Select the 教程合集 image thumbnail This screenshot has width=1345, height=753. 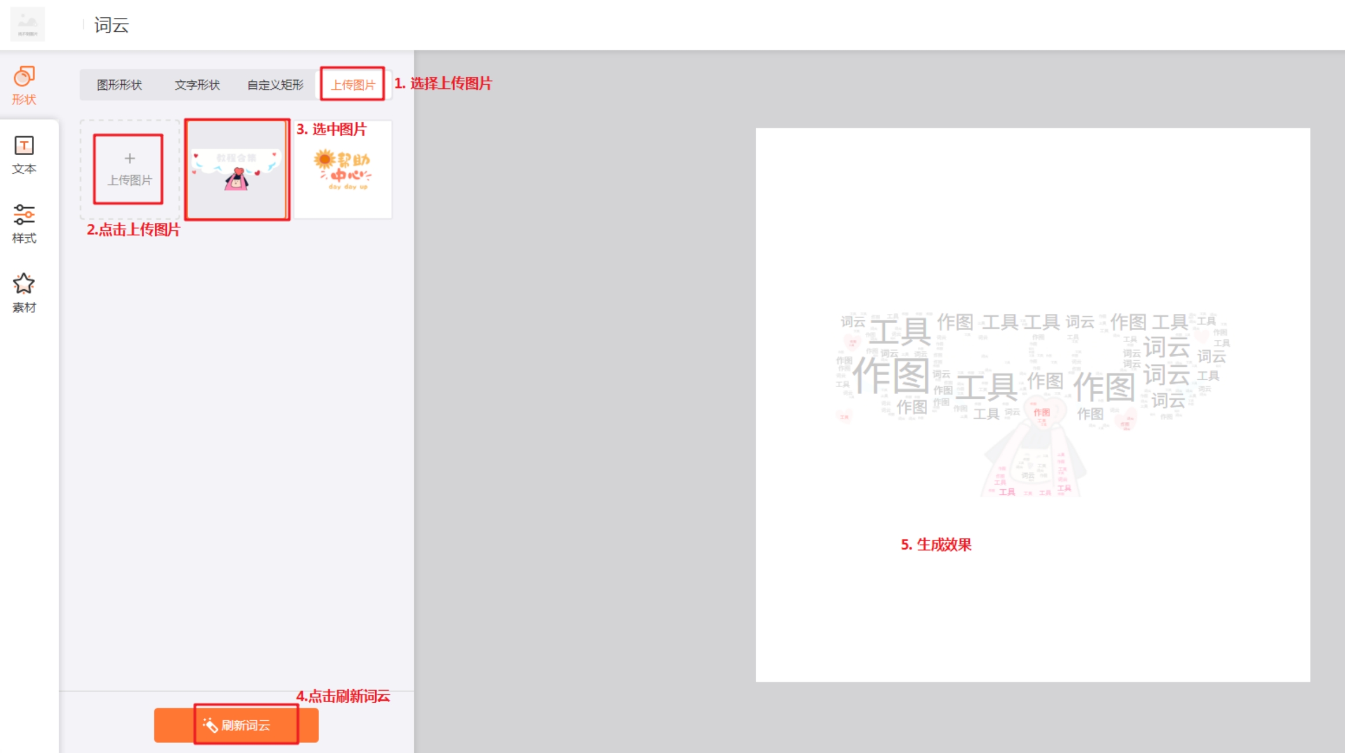(x=237, y=168)
